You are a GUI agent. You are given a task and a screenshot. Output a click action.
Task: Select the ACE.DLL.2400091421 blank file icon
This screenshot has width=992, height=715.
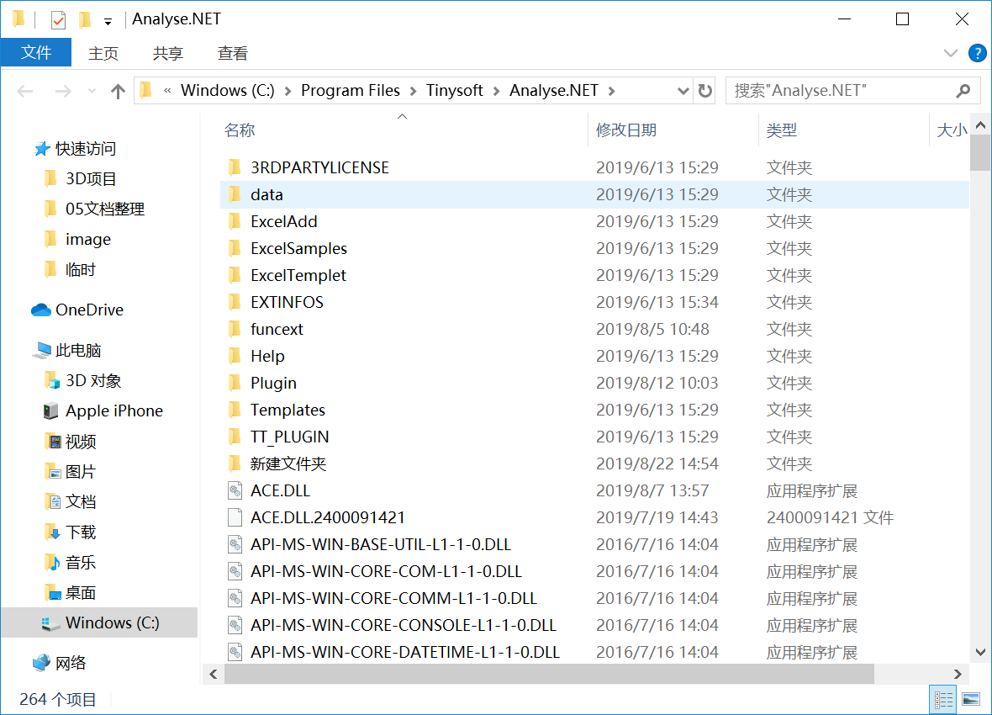point(235,517)
